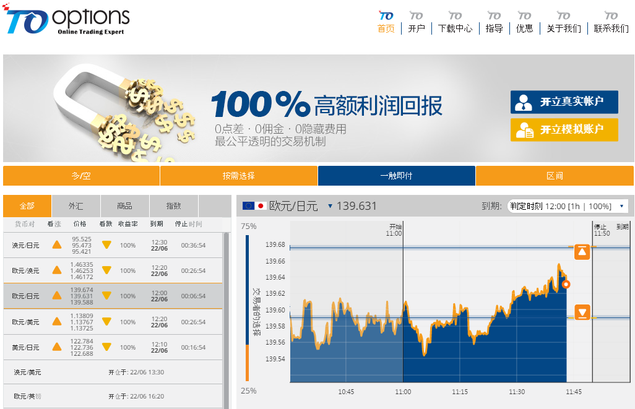Select the 区间 option type tab

tap(555, 176)
